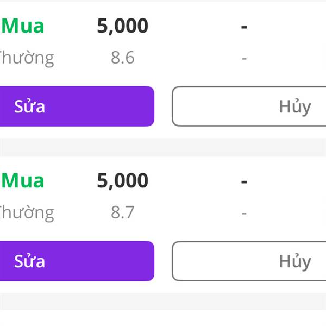The image size is (326, 326).
Task: Click the gray strip above the 8.6 order
Action: 163,1
